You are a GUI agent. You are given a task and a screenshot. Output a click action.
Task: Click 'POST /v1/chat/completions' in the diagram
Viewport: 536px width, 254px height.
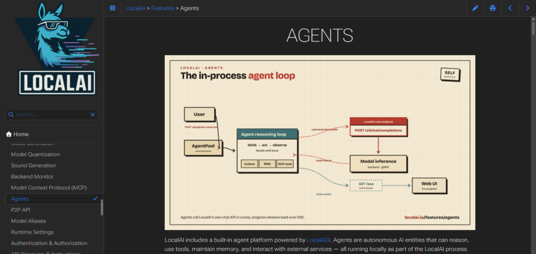pos(378,130)
